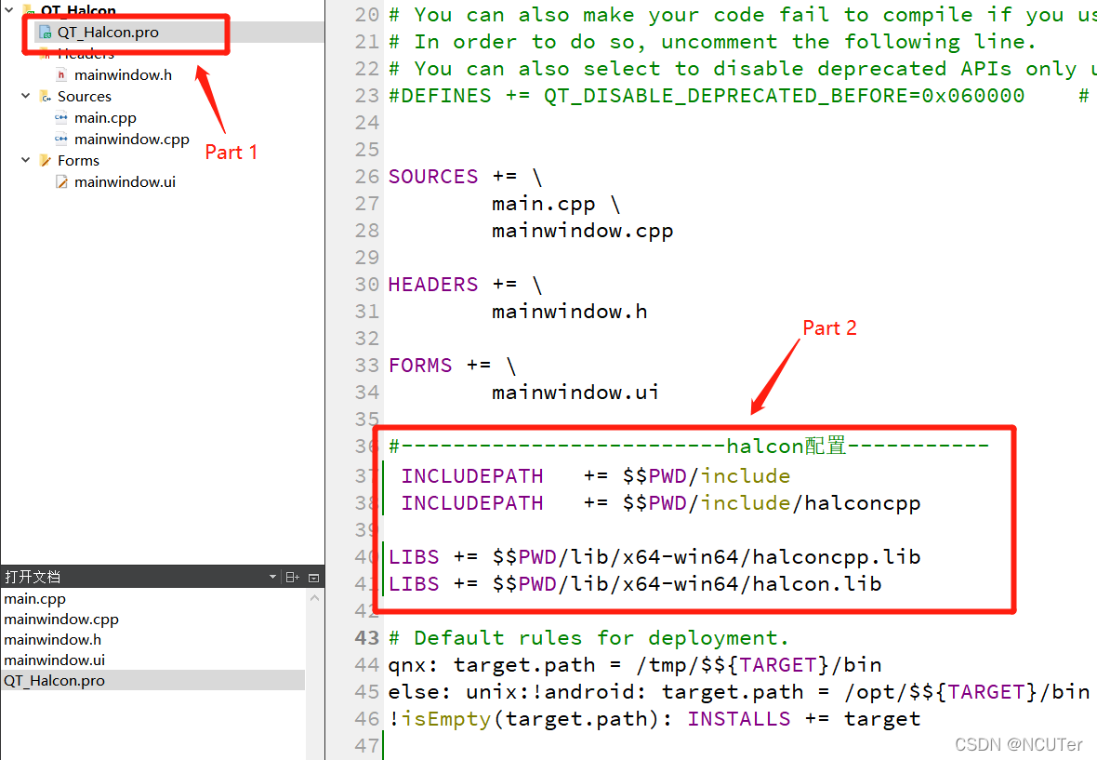Collapse the Sources folder
Viewport: 1097px width, 760px height.
click(x=26, y=96)
